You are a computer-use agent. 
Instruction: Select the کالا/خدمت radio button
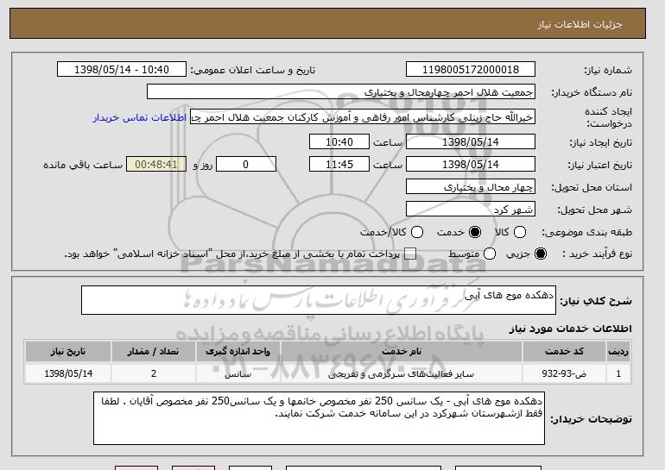pos(417,232)
